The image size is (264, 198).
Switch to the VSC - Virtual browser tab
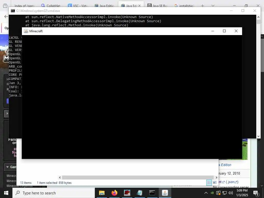78,6
